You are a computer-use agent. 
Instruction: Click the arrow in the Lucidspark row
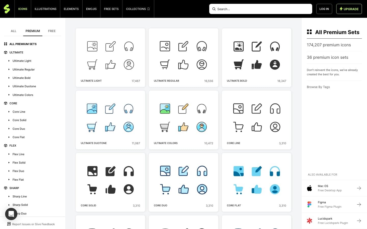pos(359,221)
